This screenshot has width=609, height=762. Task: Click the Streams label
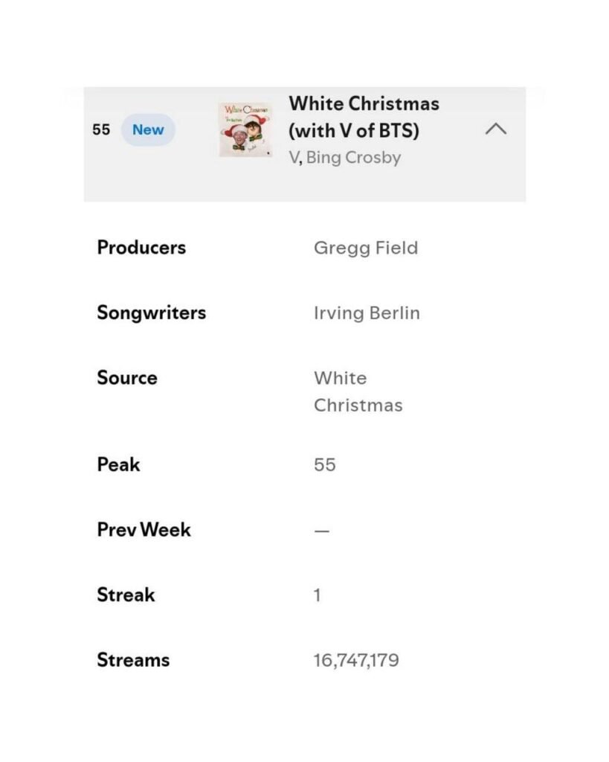coord(134,659)
